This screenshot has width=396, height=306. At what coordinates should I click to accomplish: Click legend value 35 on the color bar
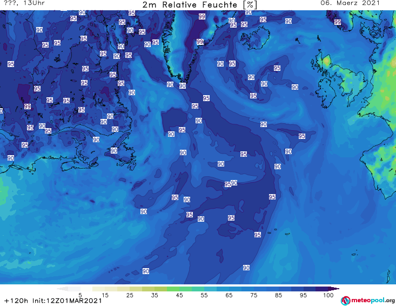pos(155,295)
